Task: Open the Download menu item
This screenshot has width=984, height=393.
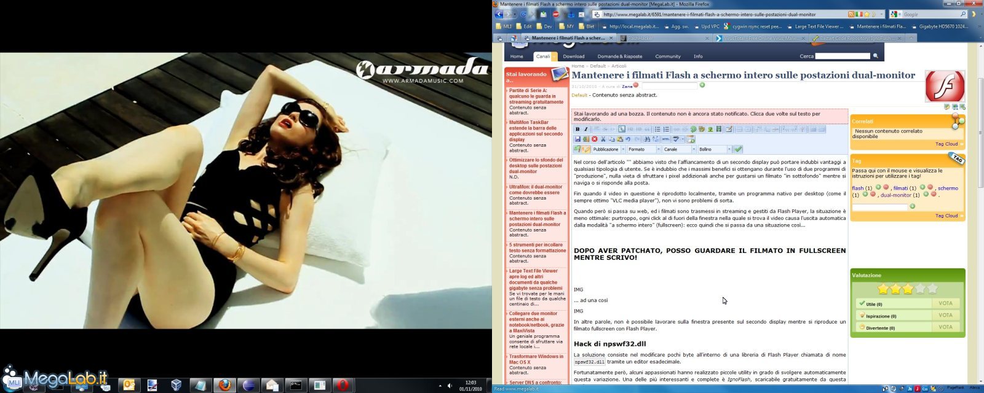Action: click(x=573, y=56)
